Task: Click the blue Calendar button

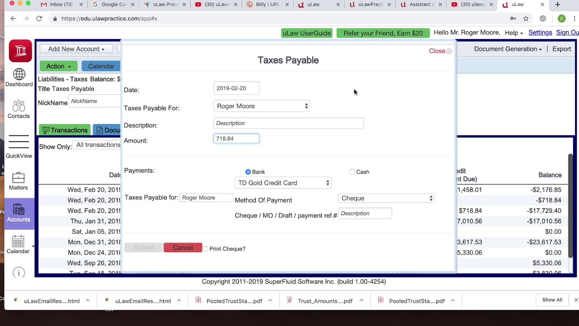Action: [x=101, y=66]
